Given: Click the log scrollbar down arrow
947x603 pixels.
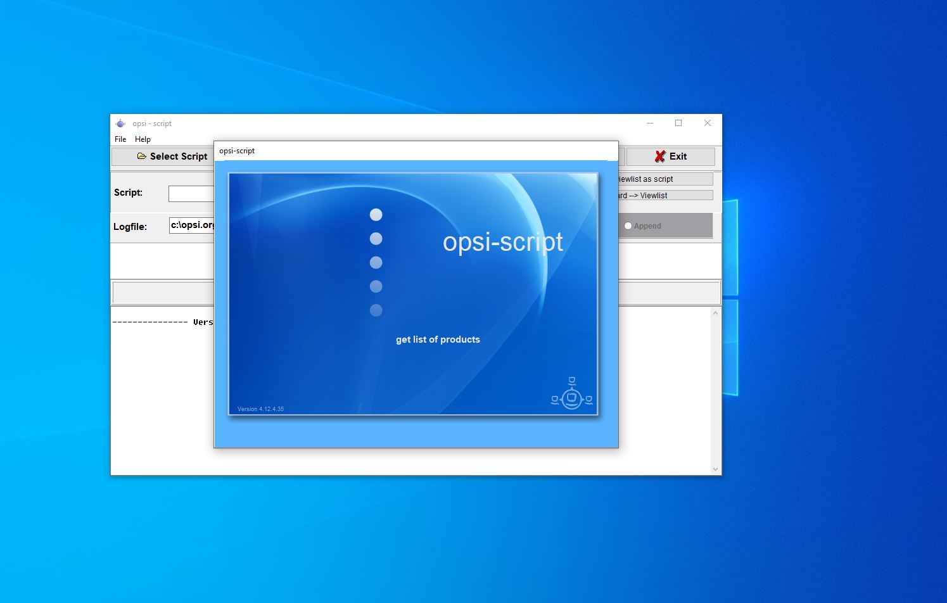Looking at the screenshot, I should (716, 469).
